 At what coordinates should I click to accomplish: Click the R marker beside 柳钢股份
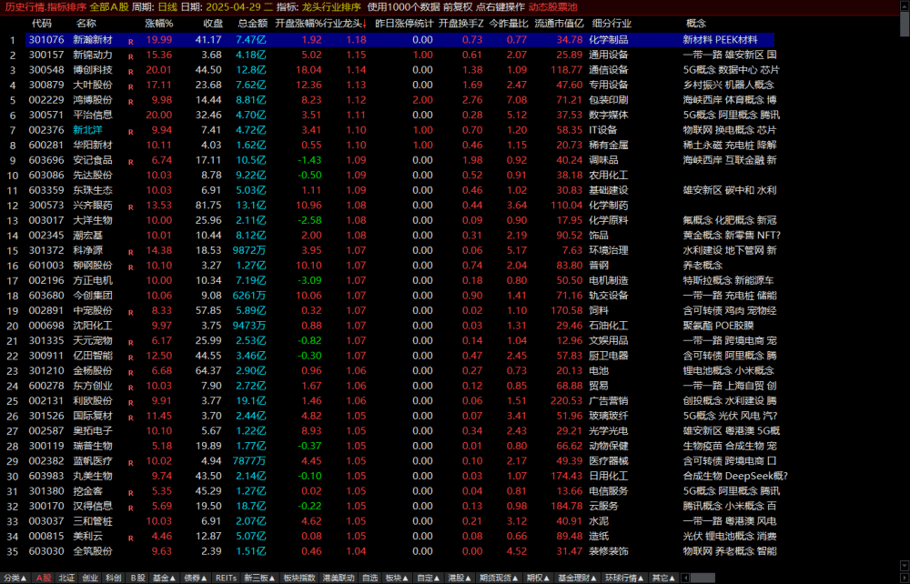tap(130, 268)
